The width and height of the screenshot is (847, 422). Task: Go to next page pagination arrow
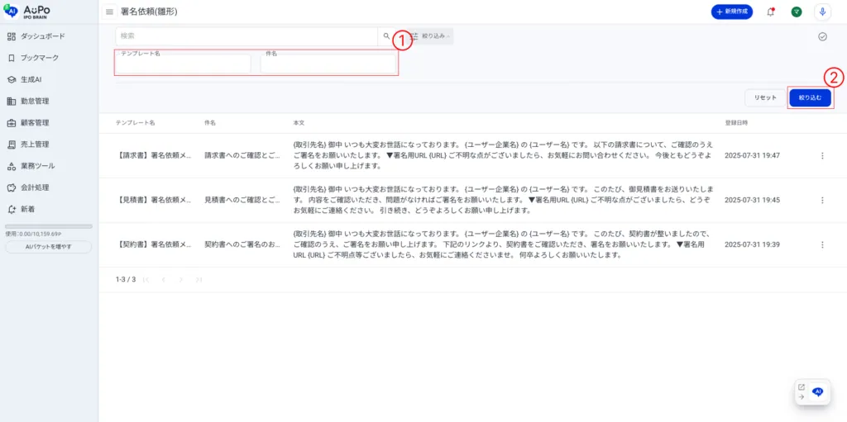(x=181, y=279)
